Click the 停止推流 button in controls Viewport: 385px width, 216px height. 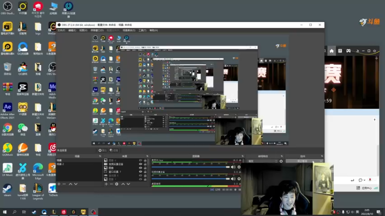302,161
